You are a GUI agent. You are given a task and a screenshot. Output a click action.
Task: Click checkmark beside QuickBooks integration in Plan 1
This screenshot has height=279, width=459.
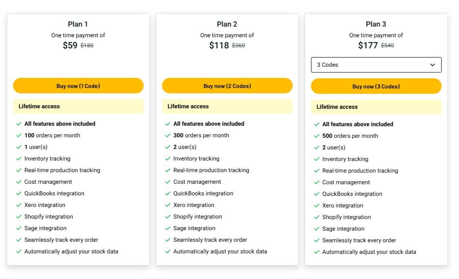[19, 193]
